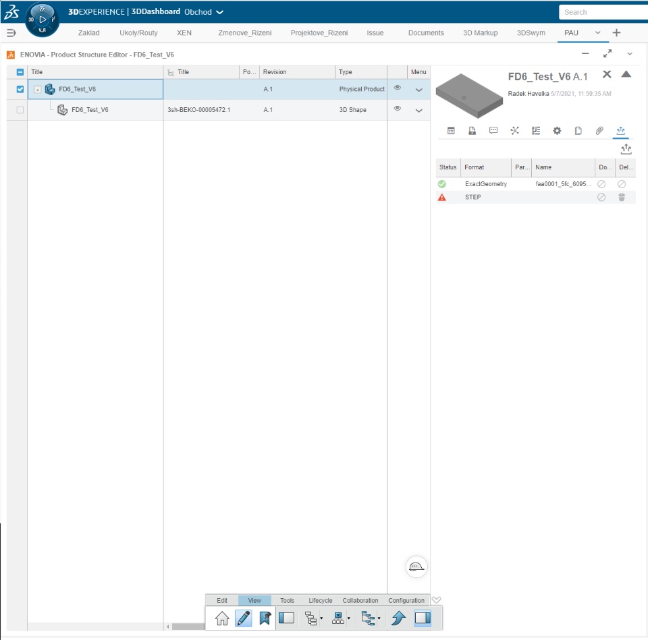Check the FD6_Test_V6 3D Shape row checkbox
The height and width of the screenshot is (640, 648).
(x=20, y=110)
